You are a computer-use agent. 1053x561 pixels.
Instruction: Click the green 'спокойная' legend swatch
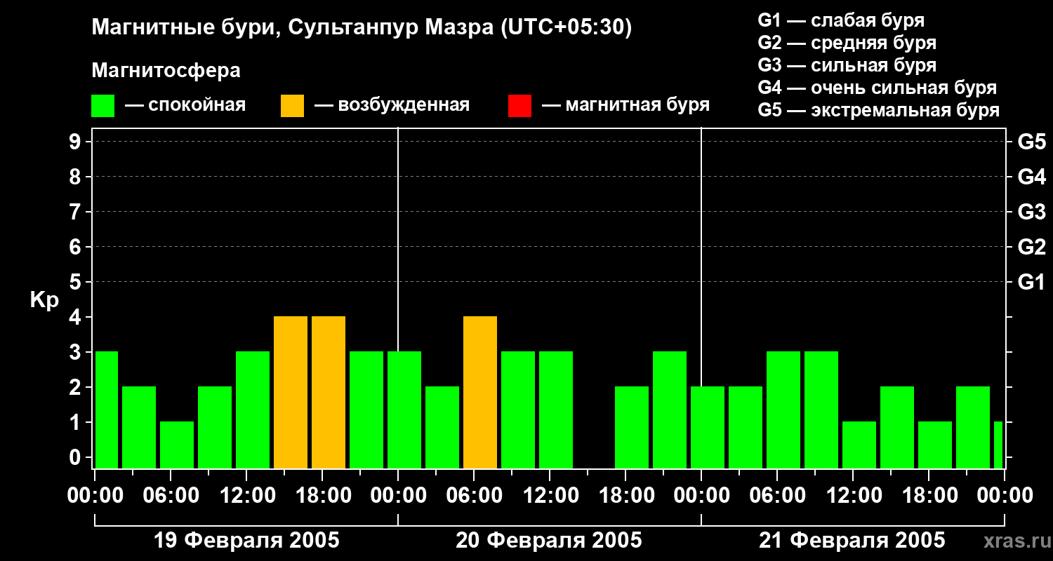point(103,106)
